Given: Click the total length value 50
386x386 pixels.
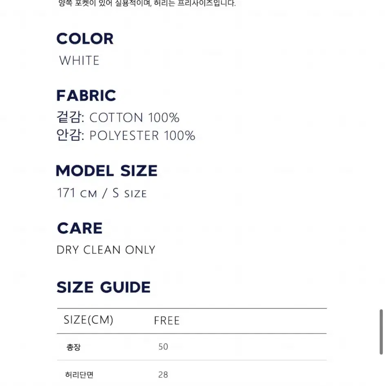Looking at the screenshot, I should (x=163, y=347).
